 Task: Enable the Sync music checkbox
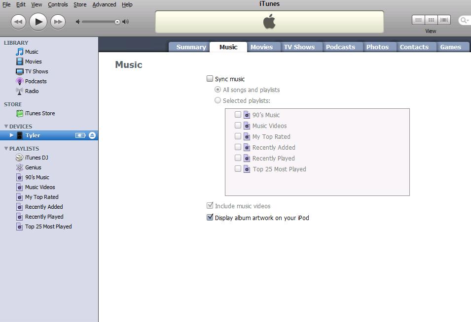(210, 79)
